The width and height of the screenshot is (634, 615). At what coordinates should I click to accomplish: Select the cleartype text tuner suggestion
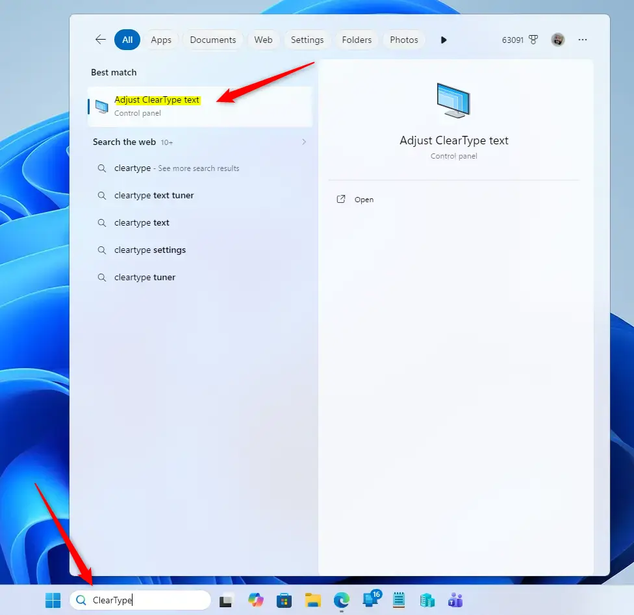[x=200, y=196]
